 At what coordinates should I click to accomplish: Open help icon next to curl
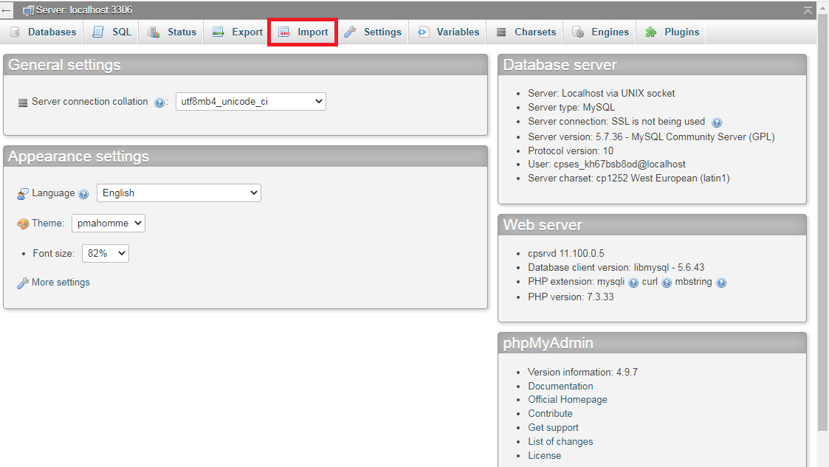click(667, 283)
